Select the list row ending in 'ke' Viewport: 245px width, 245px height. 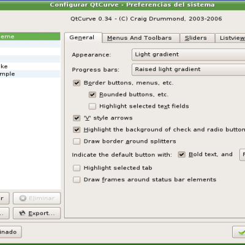[x=30, y=66]
